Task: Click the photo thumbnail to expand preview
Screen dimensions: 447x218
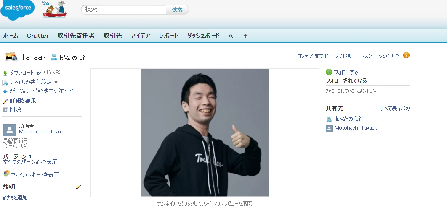Action: tap(205, 132)
